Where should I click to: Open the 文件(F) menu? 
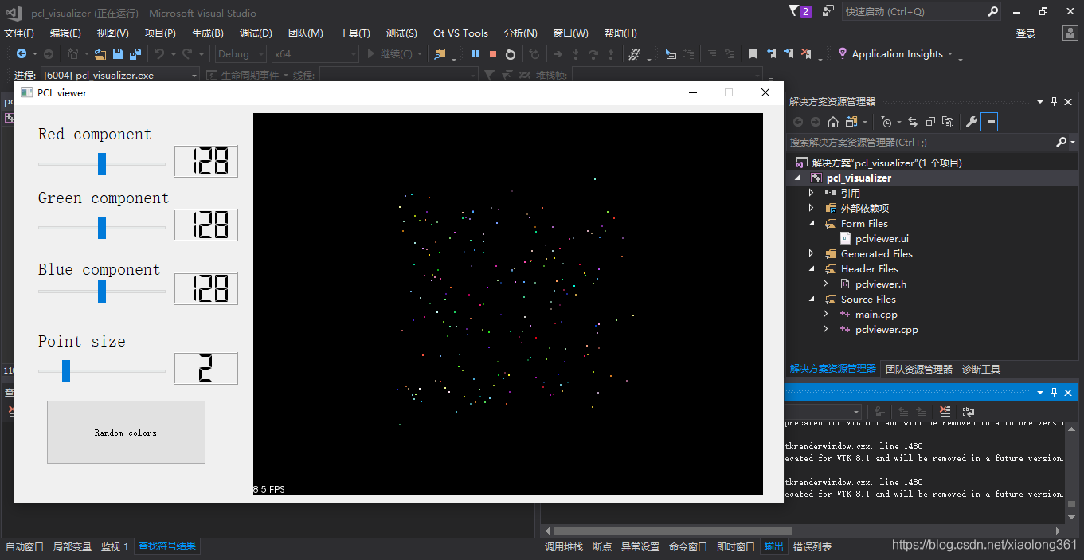tap(19, 33)
